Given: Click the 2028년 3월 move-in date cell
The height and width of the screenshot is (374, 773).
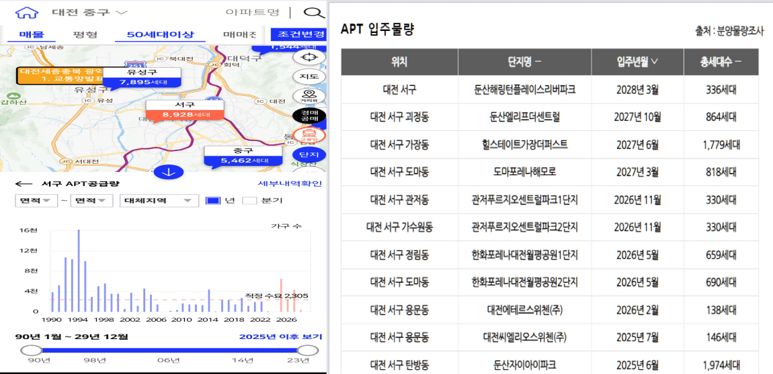Looking at the screenshot, I should 637,90.
